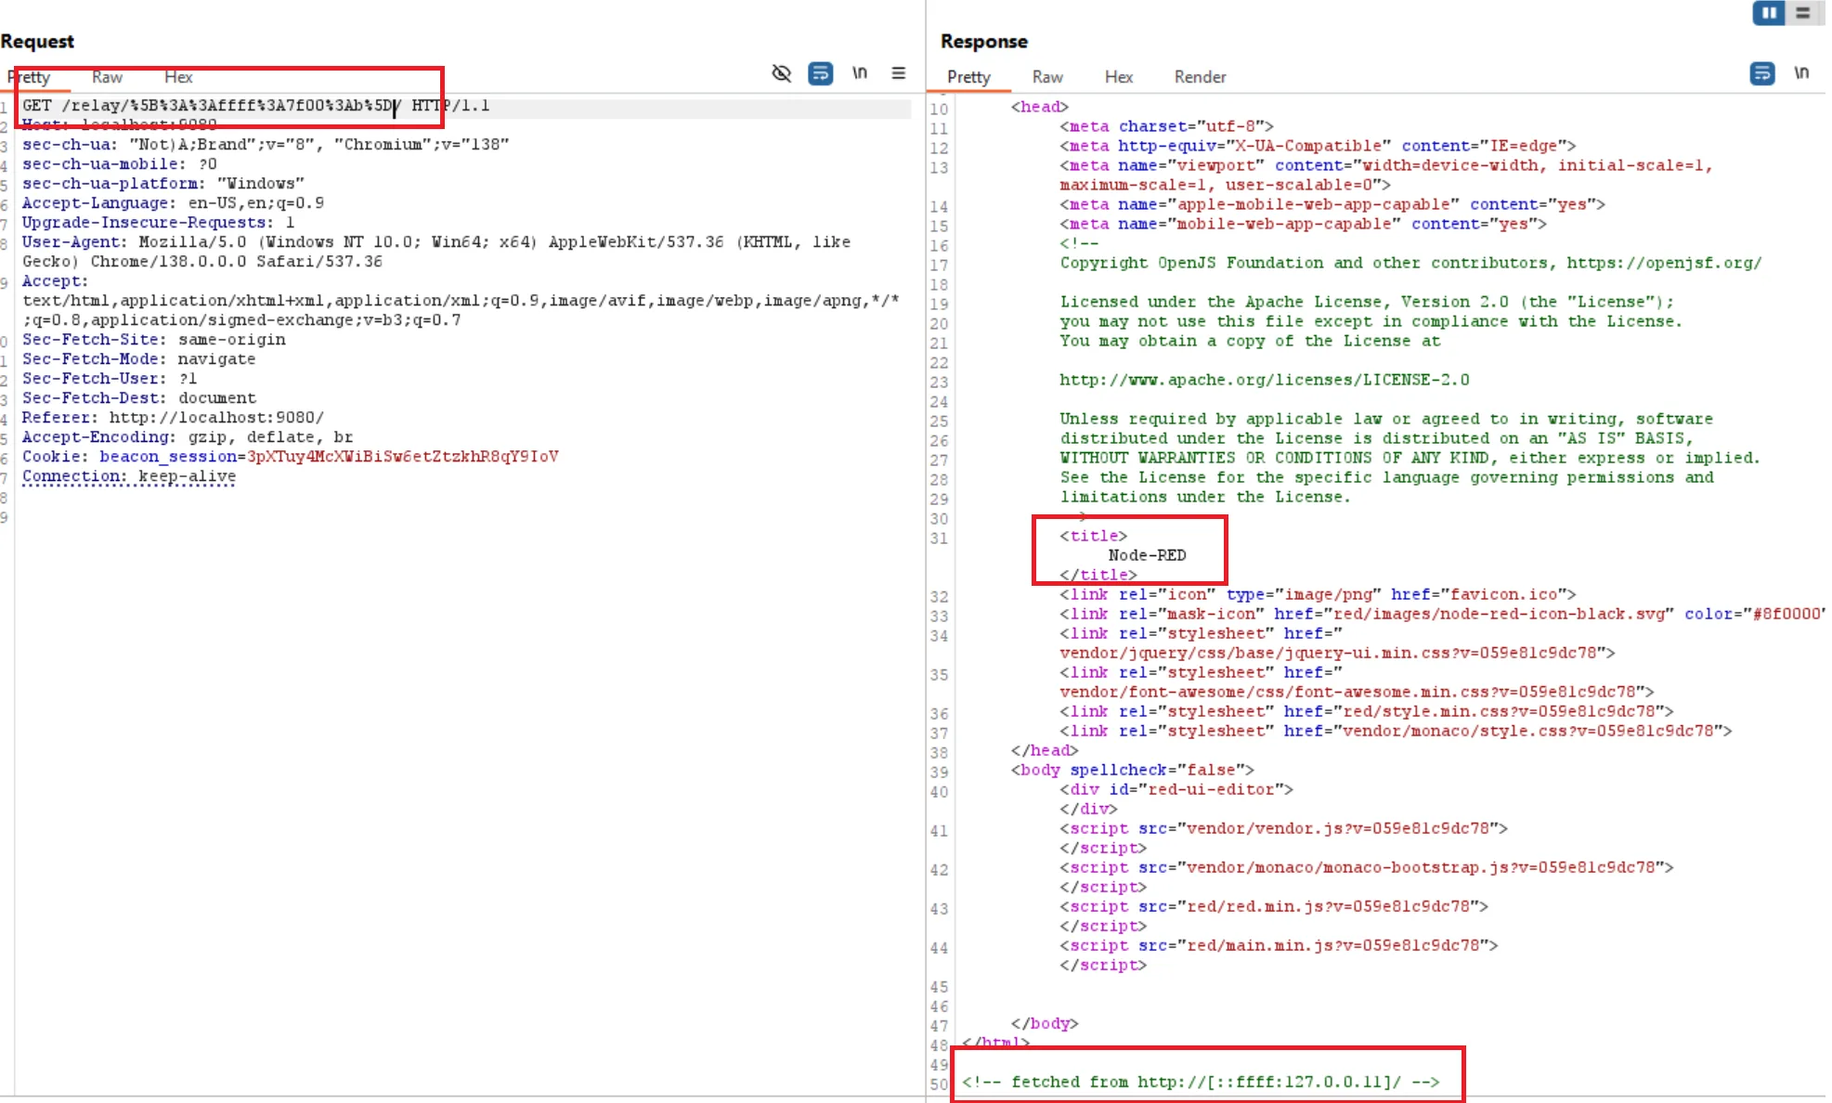Switch Request view to Pretty tab
The width and height of the screenshot is (1832, 1103).
29,77
